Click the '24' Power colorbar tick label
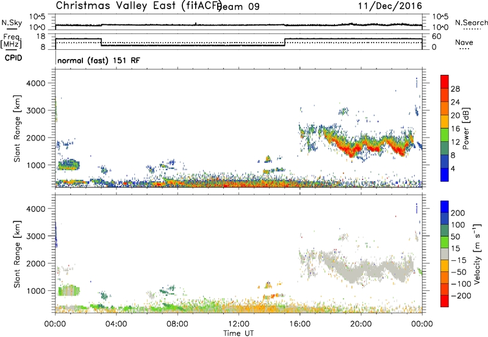Viewport: 488px width, 337px height. [455, 102]
